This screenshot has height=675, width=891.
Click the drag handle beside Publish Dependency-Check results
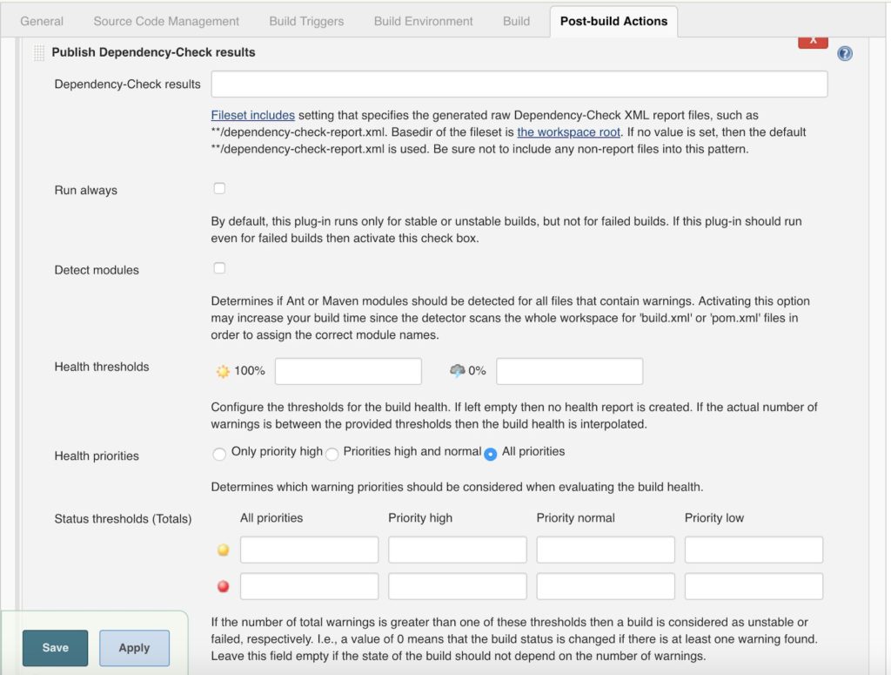[38, 53]
